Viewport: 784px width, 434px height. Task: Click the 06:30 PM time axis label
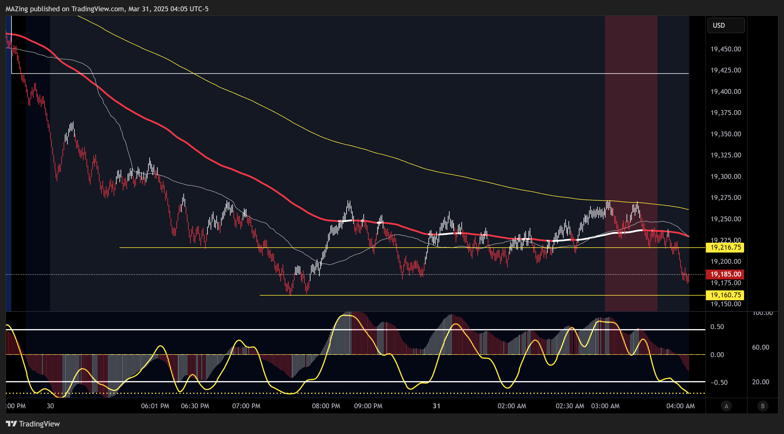tap(195, 406)
